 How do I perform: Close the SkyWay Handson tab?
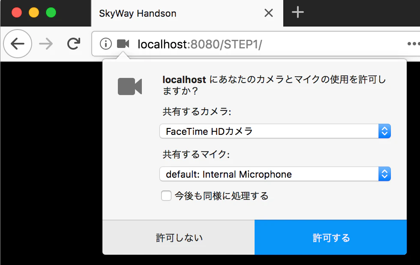pos(269,12)
